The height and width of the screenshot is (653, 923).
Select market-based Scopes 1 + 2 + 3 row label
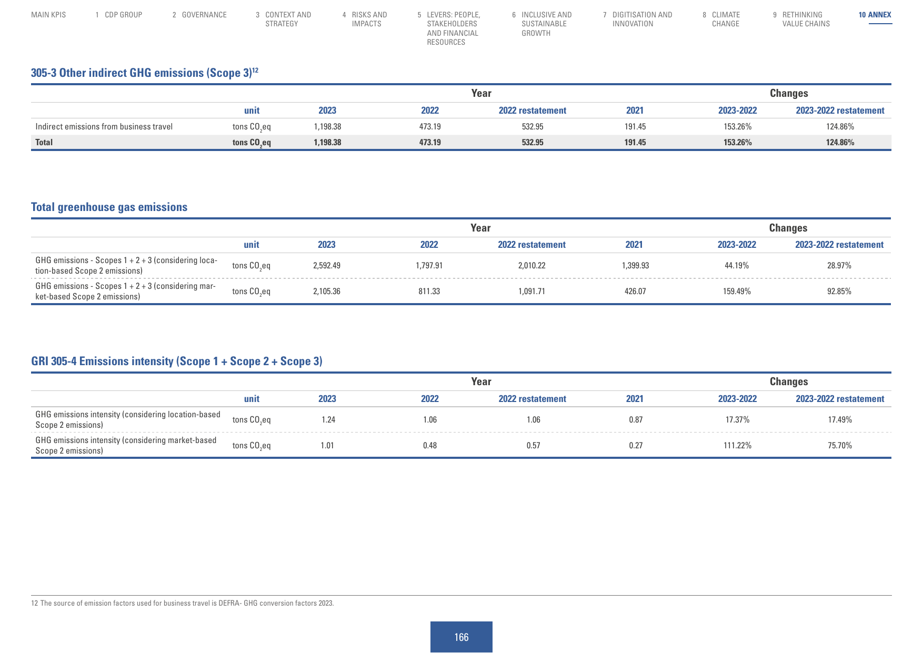(x=126, y=291)
